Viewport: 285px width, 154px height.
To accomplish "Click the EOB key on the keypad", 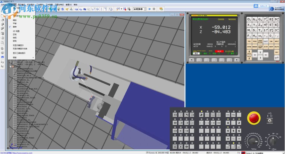I will 260,36.
